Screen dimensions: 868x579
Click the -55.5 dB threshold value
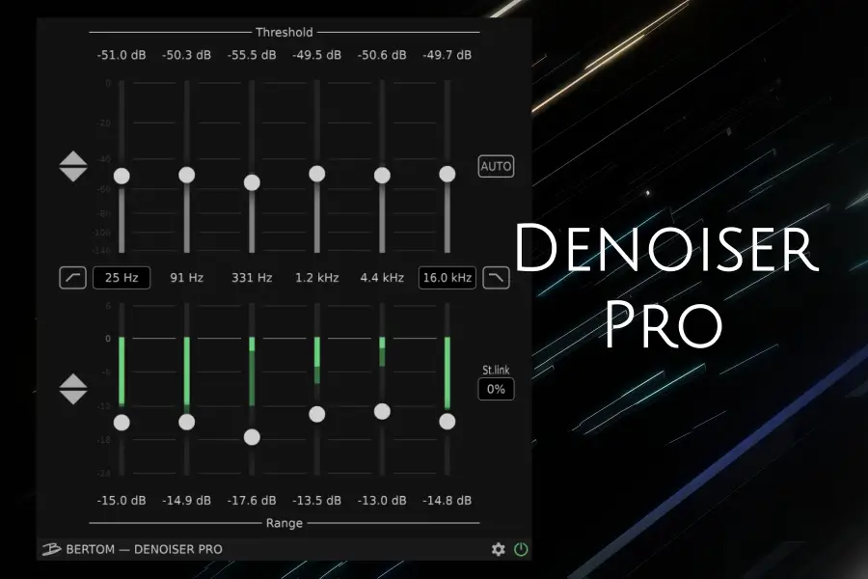point(252,55)
